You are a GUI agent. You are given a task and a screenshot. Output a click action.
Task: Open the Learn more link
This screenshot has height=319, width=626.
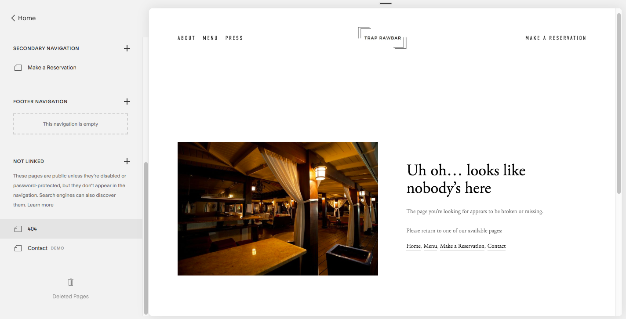[x=40, y=204]
